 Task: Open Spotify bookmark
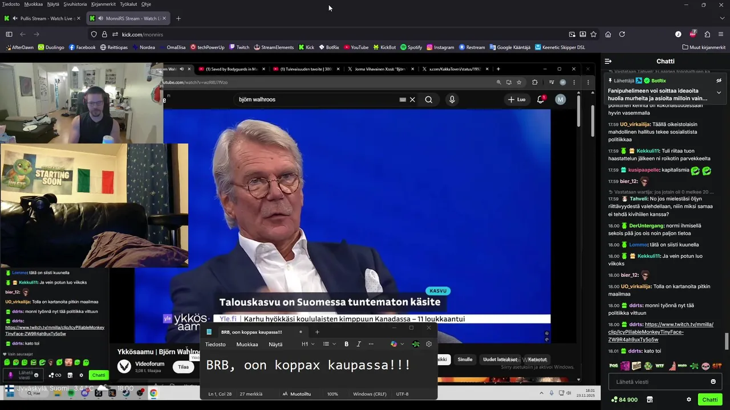(411, 47)
